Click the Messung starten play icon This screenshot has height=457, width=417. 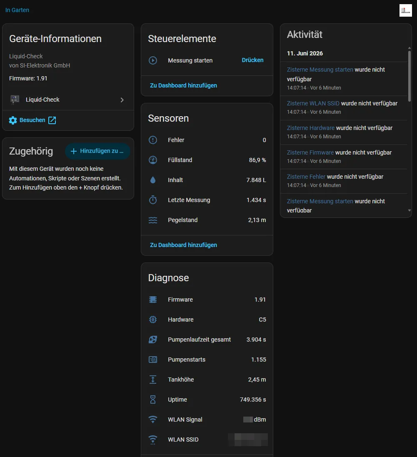[153, 60]
